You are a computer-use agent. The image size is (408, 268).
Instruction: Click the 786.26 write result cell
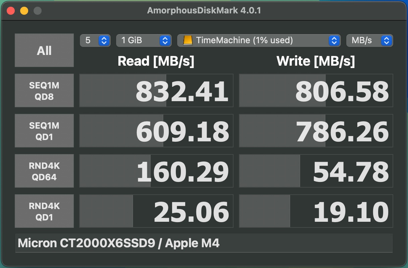pos(316,131)
